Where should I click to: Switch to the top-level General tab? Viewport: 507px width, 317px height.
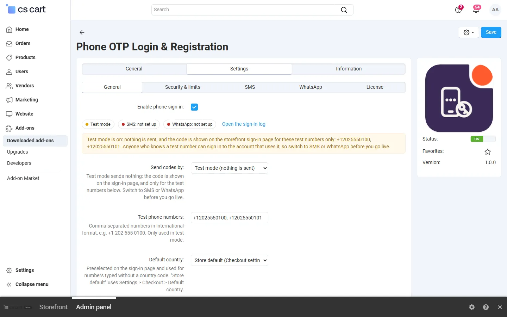pyautogui.click(x=134, y=69)
